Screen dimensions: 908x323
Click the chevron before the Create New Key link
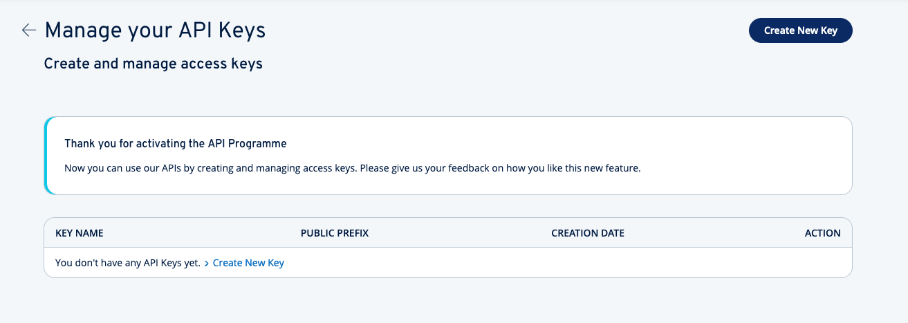(207, 264)
